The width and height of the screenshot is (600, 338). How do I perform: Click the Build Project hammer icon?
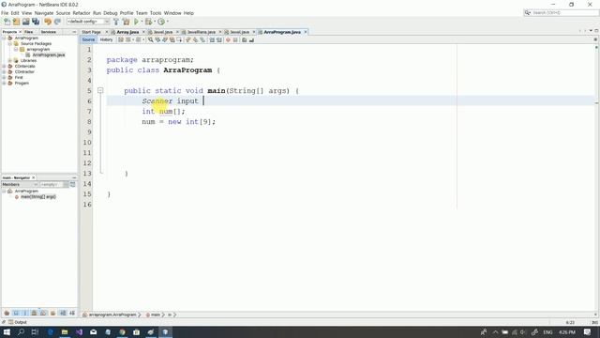(116, 22)
